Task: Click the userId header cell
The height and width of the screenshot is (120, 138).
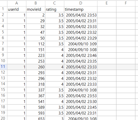Action: click(x=17, y=9)
